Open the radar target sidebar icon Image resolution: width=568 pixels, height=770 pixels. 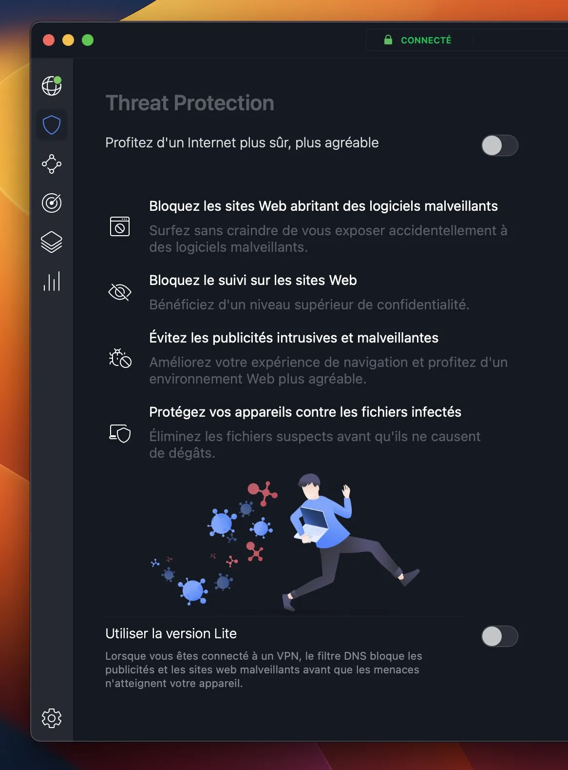point(52,203)
